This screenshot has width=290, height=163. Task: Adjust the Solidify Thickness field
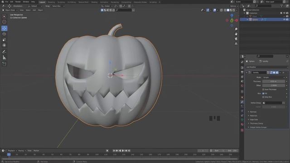(x=274, y=81)
